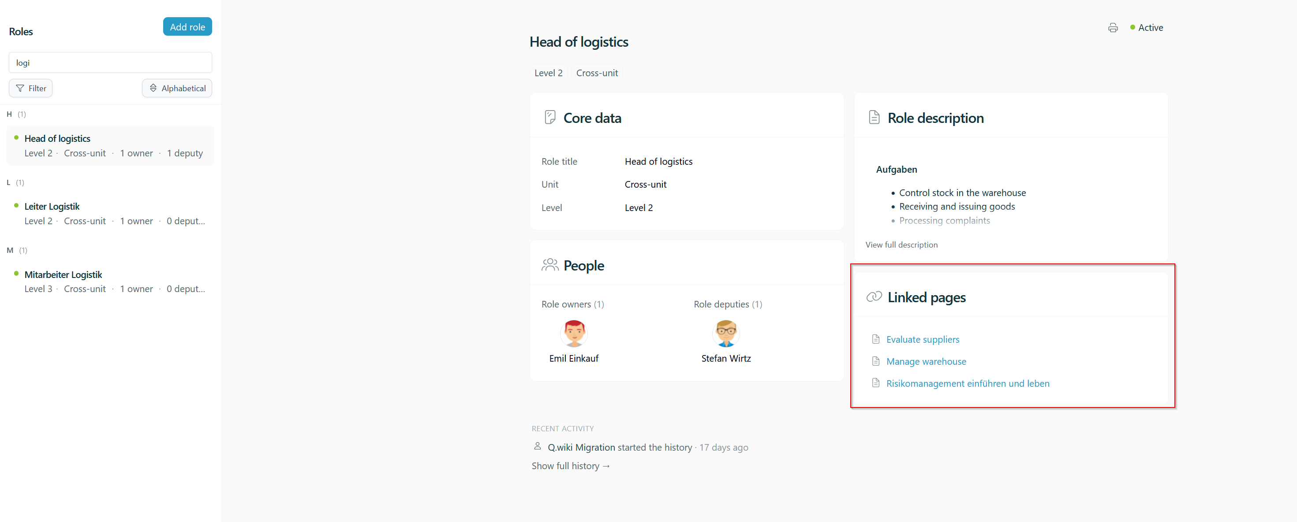Screen dimensions: 1297x522
Task: Click the Linked pages chain icon
Action: tap(874, 297)
